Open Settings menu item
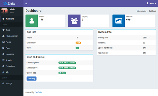Screen dimensions: 158x96 12,83
